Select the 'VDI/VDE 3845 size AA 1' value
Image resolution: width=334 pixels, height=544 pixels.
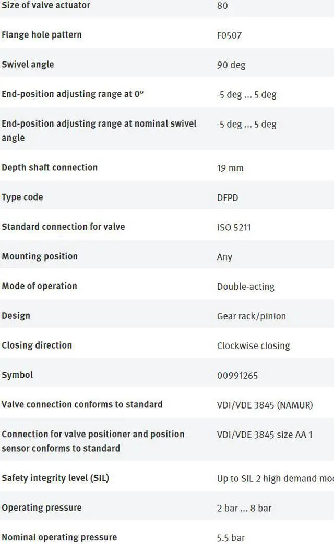[265, 435]
